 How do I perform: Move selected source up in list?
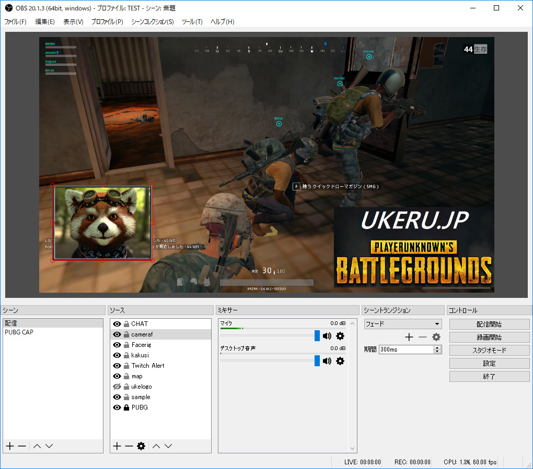click(x=156, y=446)
